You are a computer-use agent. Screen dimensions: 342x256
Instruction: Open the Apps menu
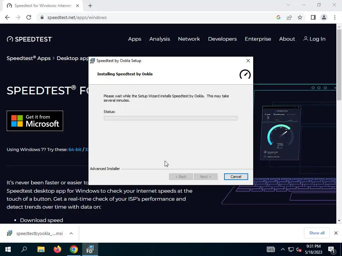135,39
